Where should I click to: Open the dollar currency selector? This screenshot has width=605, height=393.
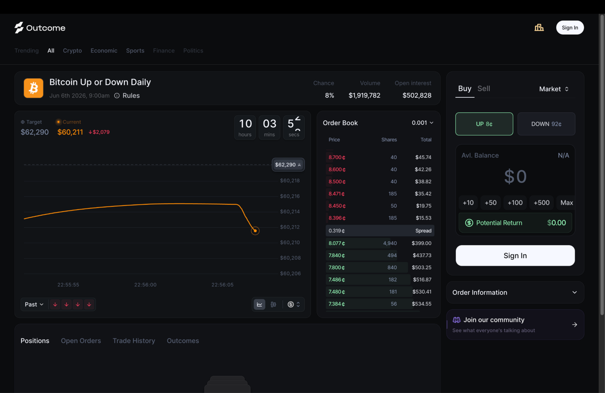point(294,304)
